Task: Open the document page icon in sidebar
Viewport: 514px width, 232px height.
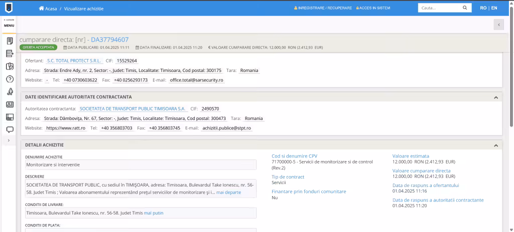Action: click(x=10, y=41)
